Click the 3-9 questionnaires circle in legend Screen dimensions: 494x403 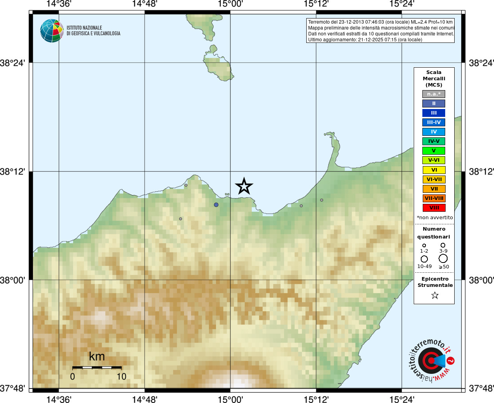pyautogui.click(x=443, y=245)
